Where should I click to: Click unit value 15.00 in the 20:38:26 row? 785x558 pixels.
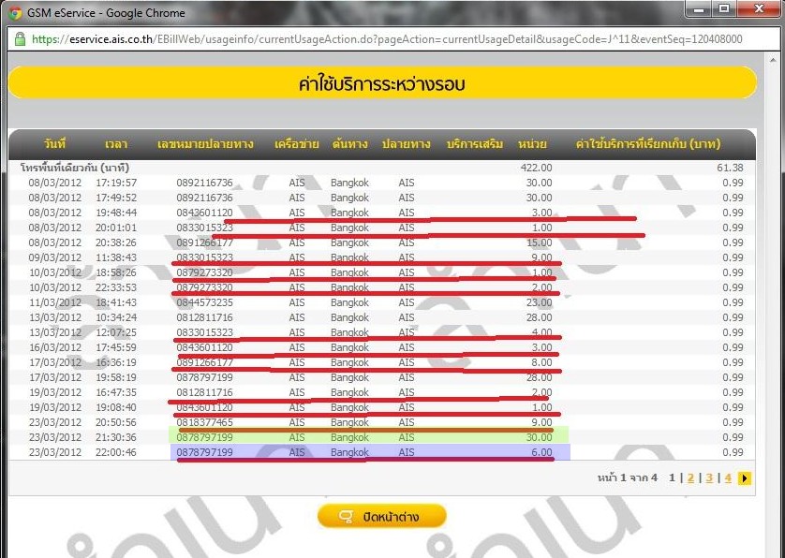pyautogui.click(x=539, y=242)
